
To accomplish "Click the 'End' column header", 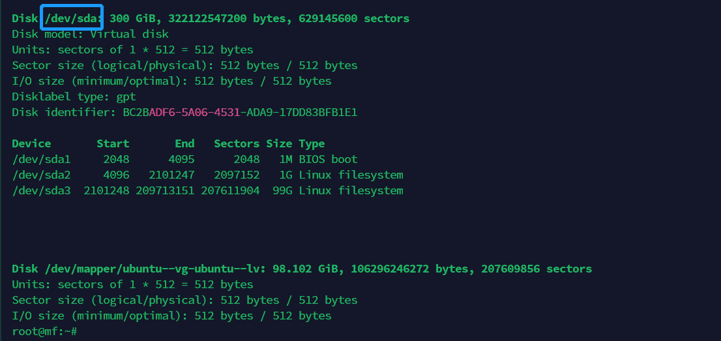I will pos(184,143).
